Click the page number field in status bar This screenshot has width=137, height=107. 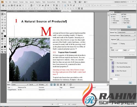click(x=60, y=104)
